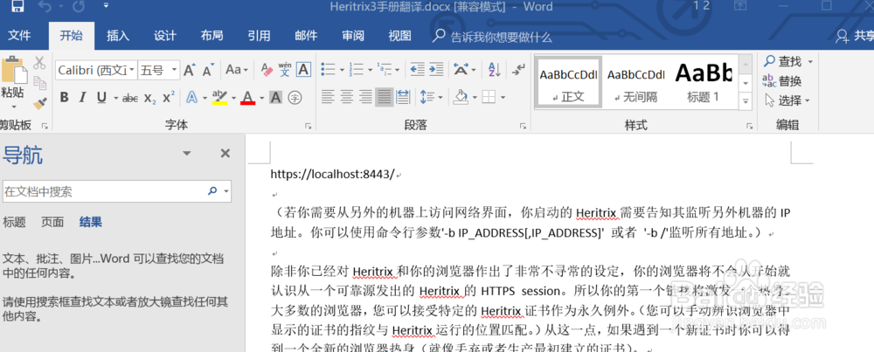Open the Aa change case menu

point(236,70)
